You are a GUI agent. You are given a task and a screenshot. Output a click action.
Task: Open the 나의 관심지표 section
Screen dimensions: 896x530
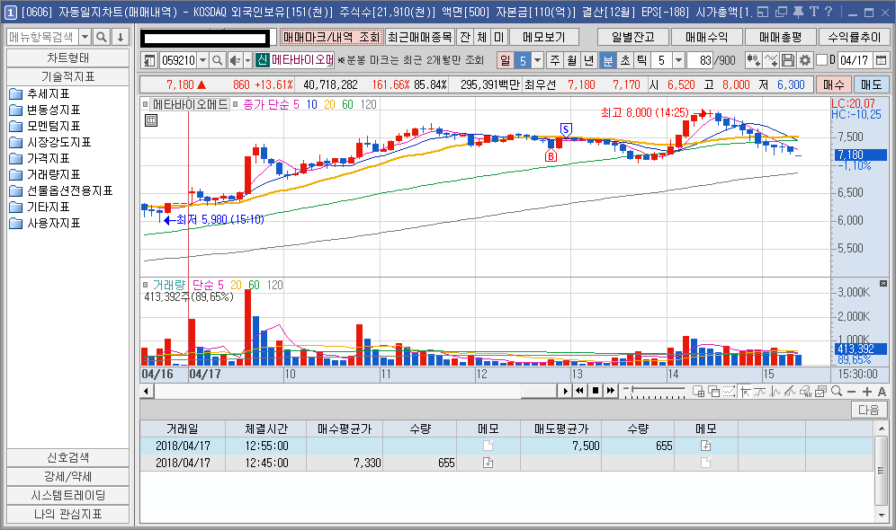point(67,514)
